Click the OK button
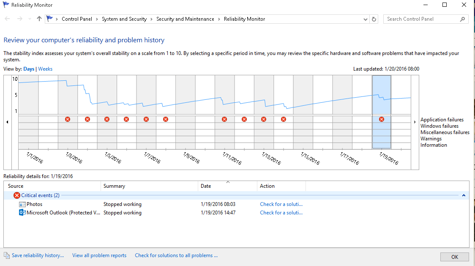This screenshot has width=475, height=266. tap(455, 257)
